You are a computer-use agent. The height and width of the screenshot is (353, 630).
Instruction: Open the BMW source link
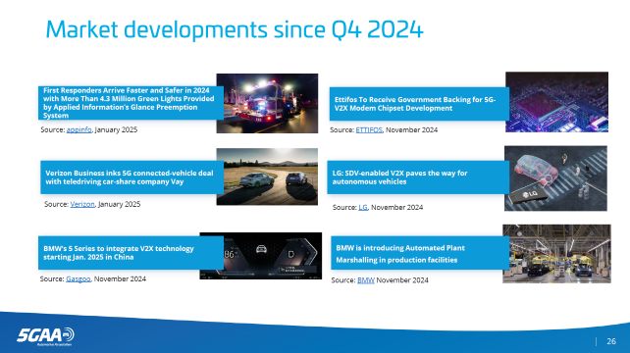coord(366,280)
